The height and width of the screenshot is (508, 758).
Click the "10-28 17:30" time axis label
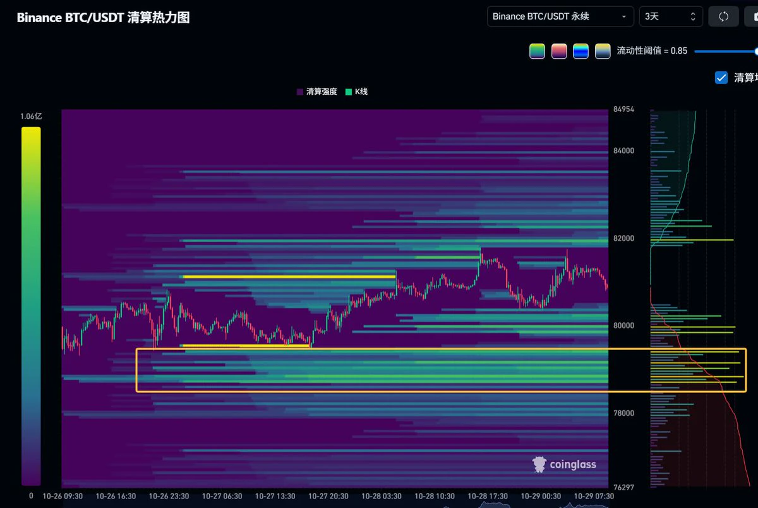(487, 497)
